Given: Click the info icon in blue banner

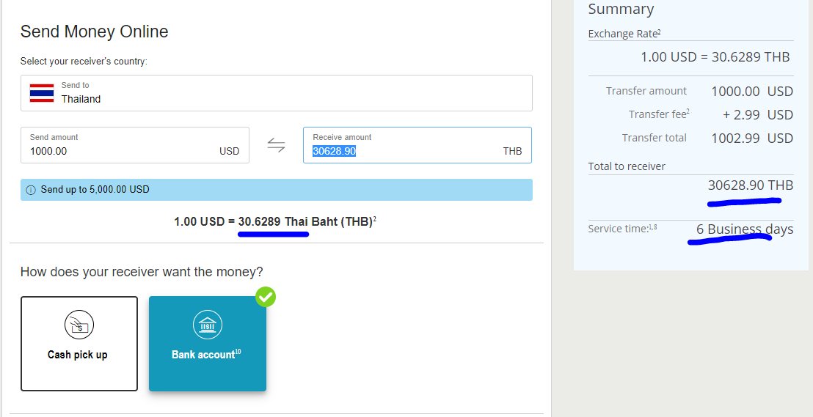Looking at the screenshot, I should click(x=31, y=190).
